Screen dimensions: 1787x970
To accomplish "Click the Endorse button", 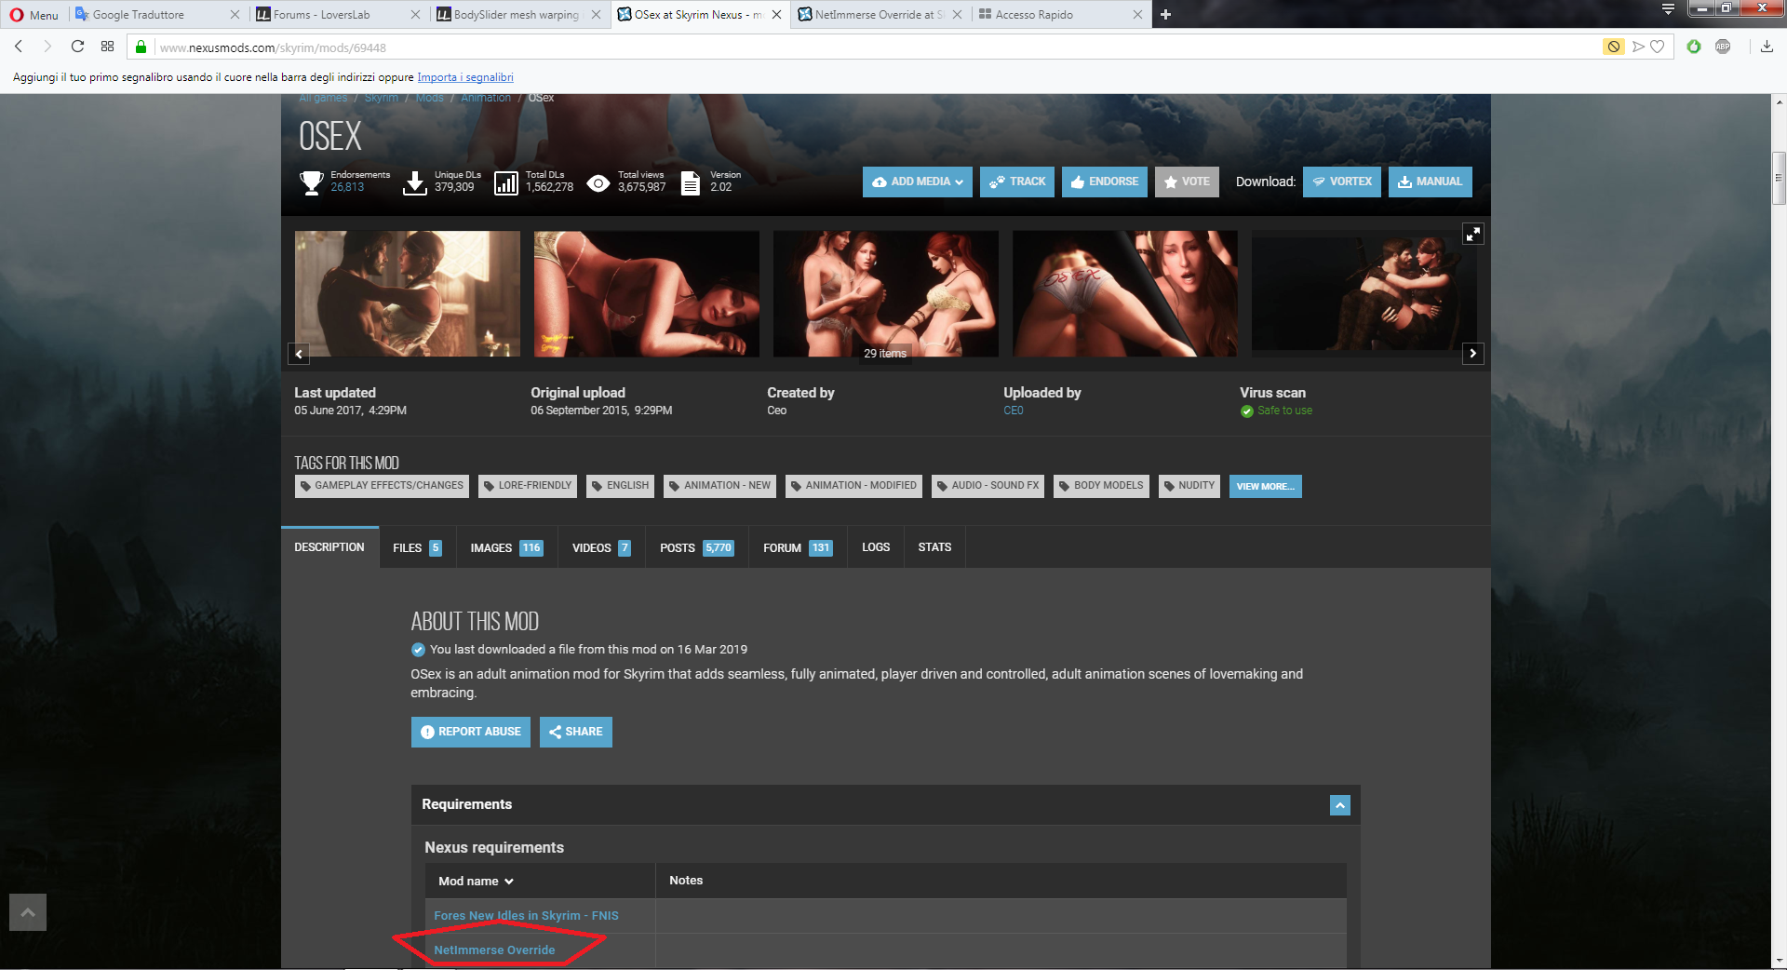I will 1104,182.
